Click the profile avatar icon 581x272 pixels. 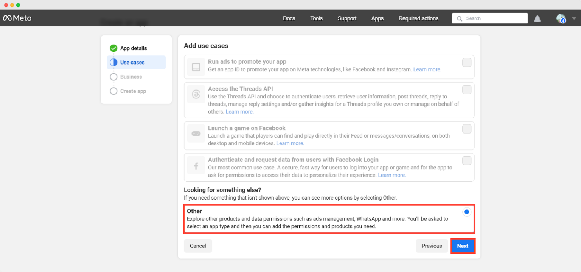[x=561, y=18]
